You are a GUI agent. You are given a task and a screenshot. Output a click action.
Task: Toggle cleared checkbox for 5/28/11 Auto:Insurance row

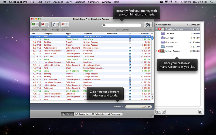(130, 48)
